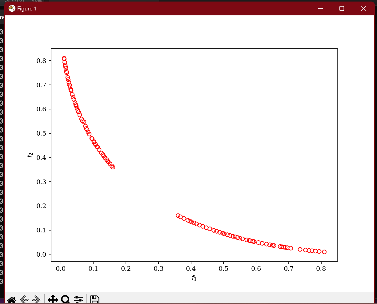
Task: Click the 0.5 tick on x-axis
Action: coord(223,269)
